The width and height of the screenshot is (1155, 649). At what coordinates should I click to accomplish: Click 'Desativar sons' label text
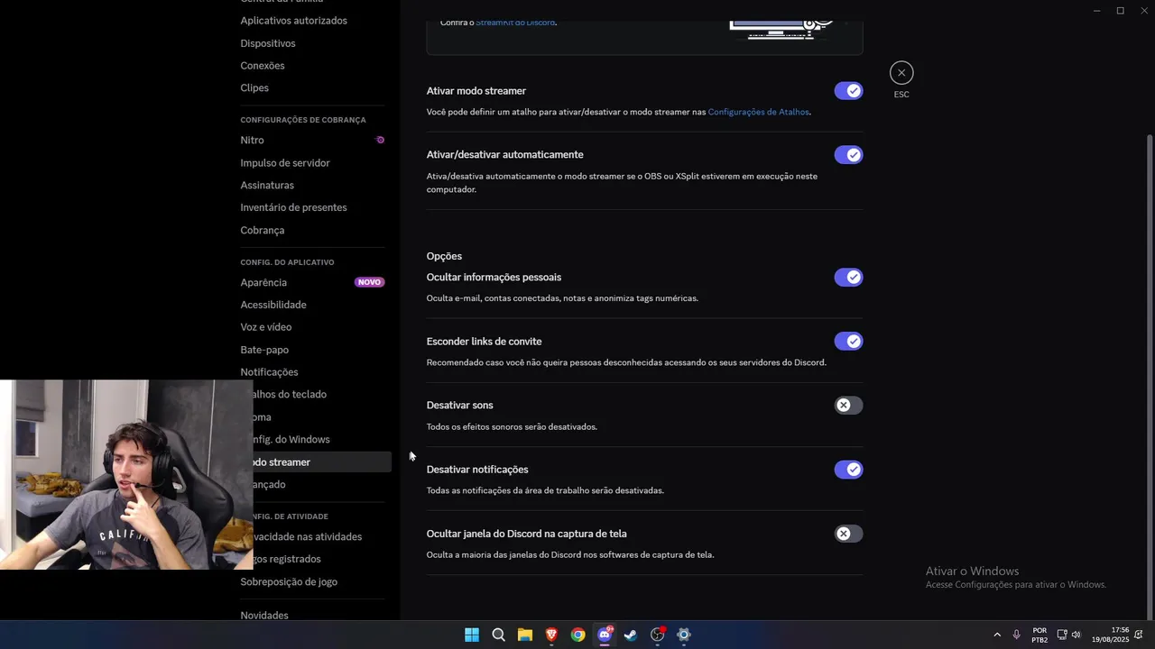point(459,406)
